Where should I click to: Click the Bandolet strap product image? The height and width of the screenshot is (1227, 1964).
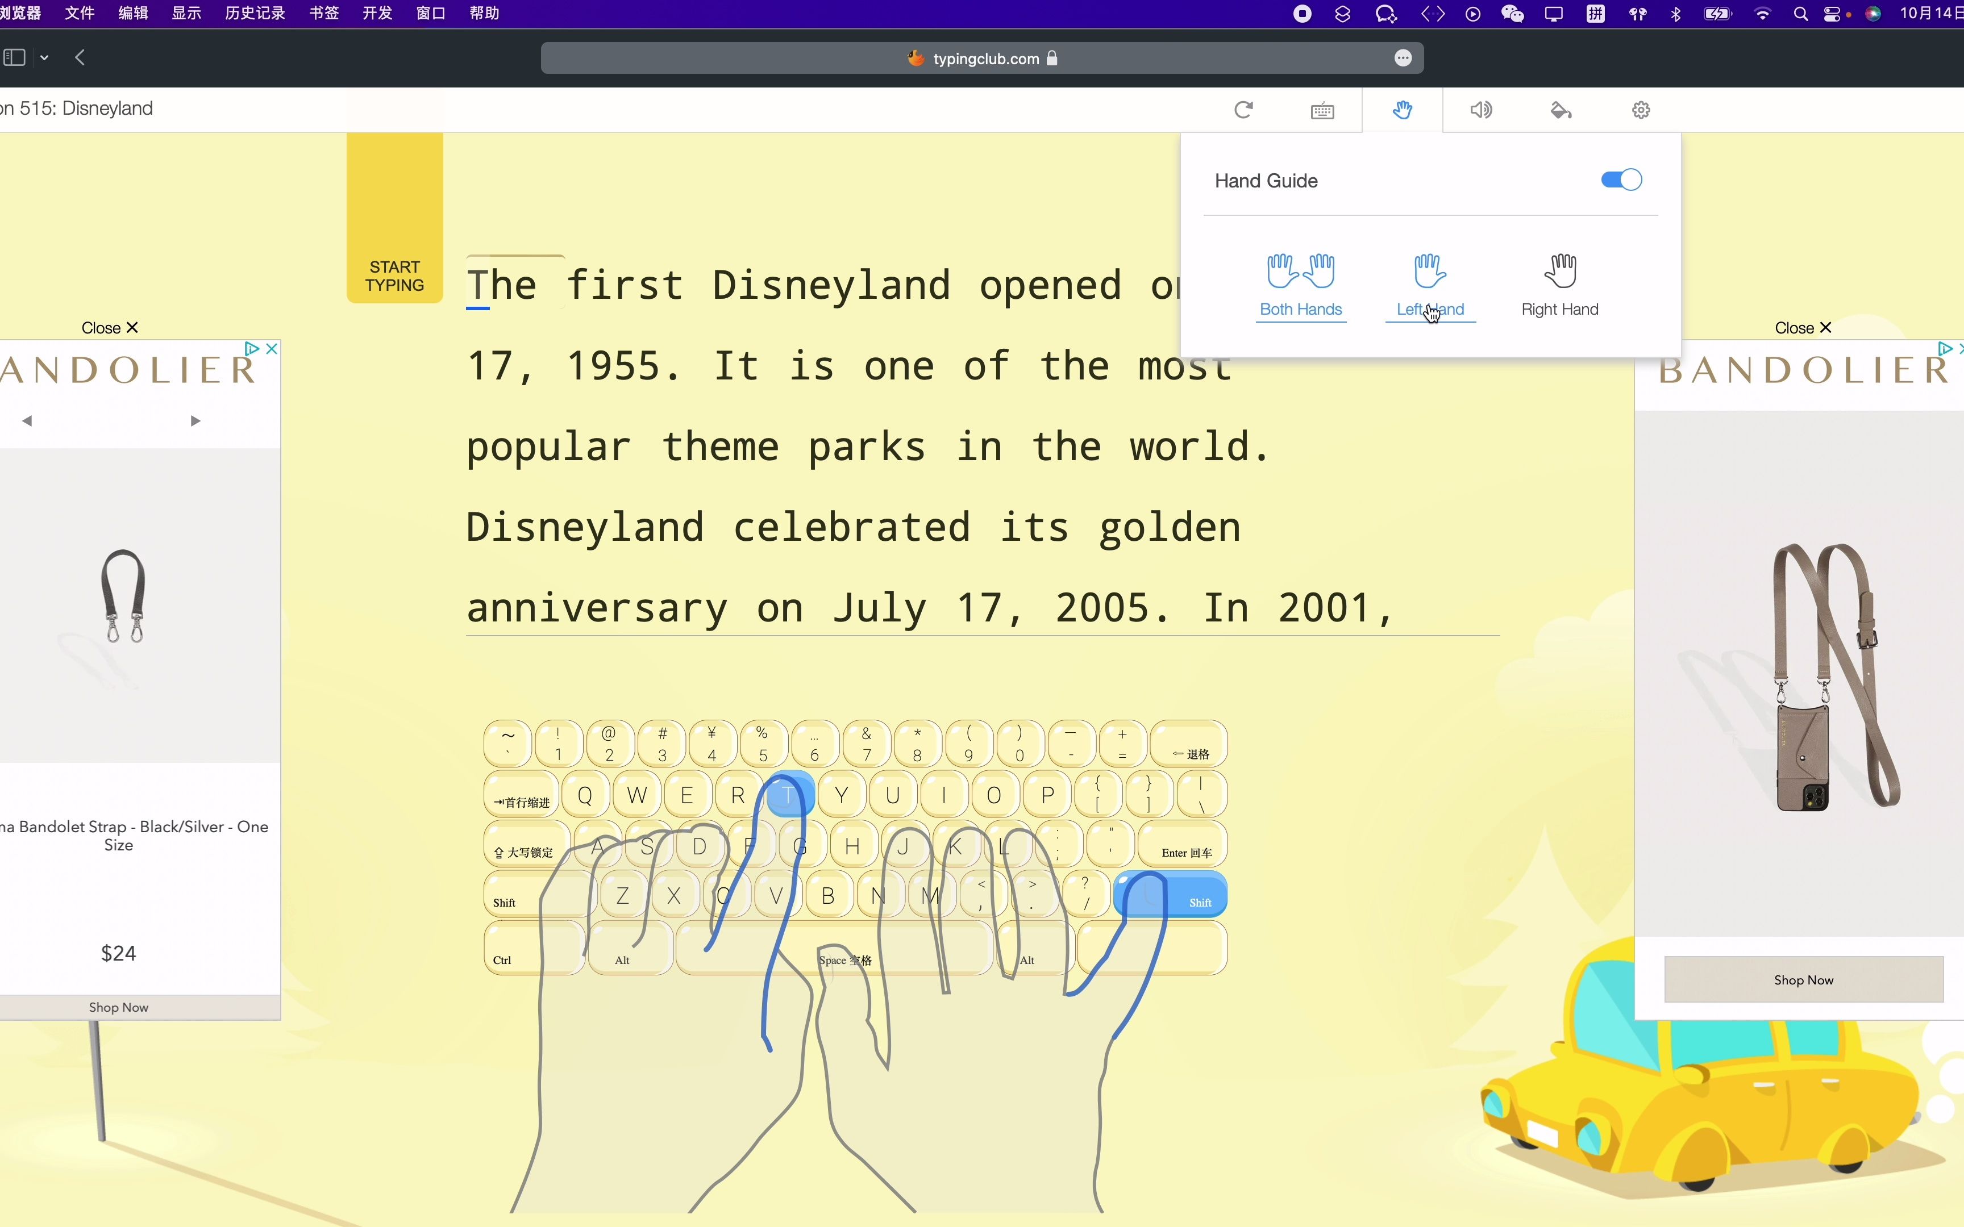[x=123, y=596]
